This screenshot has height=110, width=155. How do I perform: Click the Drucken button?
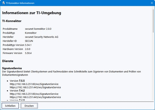29,106
